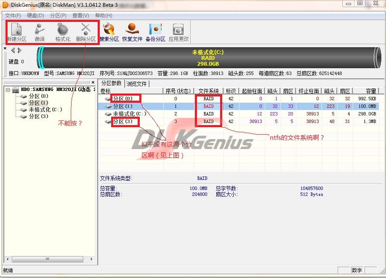Click the 新建分区 toolbar icon
Screen dimensions: 386x278
coord(17,32)
